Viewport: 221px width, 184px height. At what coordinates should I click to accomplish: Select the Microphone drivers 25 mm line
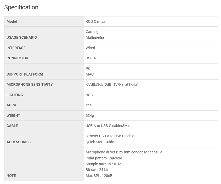coord(124,152)
